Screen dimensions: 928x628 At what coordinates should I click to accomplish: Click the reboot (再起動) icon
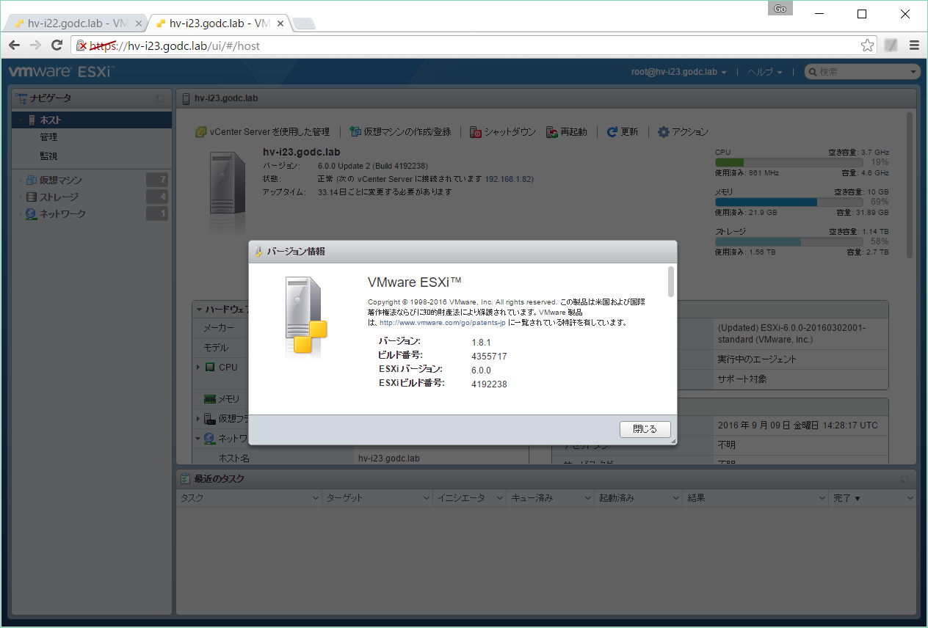click(552, 132)
